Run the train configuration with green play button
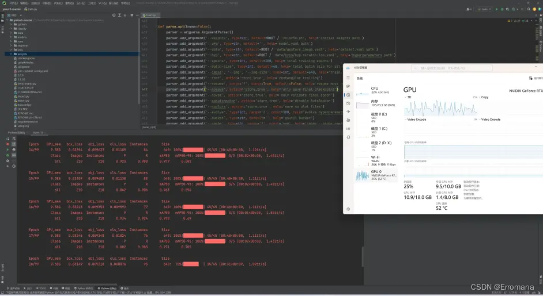 pyautogui.click(x=496, y=9)
